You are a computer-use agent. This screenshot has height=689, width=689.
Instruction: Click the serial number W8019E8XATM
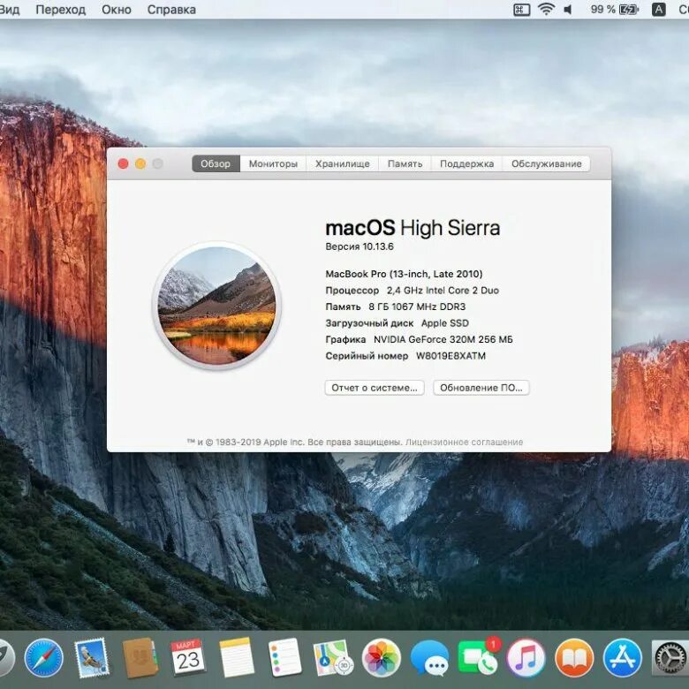[450, 356]
